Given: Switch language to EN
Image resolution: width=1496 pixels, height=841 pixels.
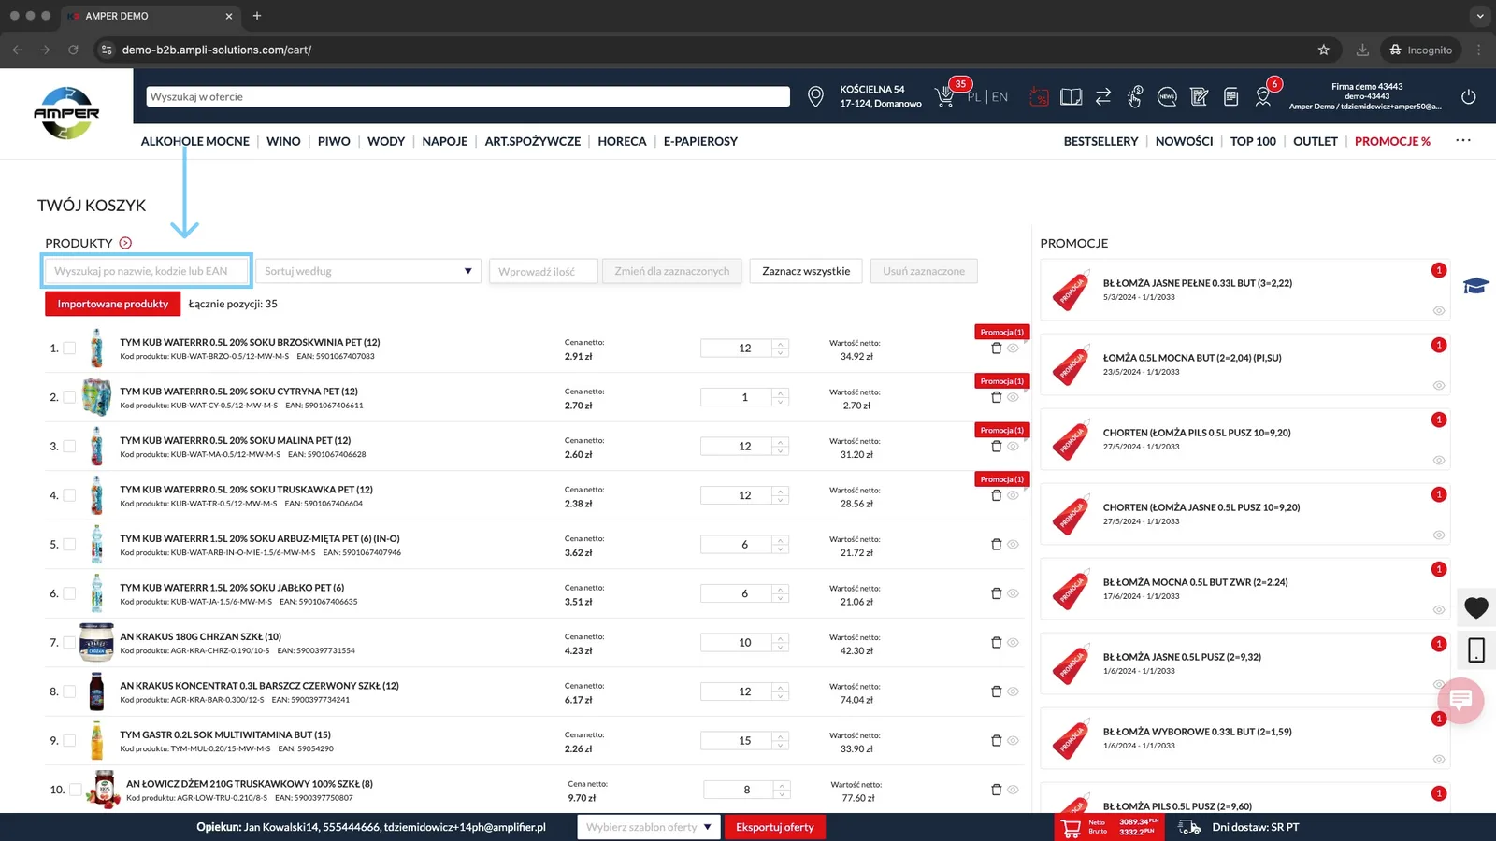Looking at the screenshot, I should click(x=1000, y=96).
